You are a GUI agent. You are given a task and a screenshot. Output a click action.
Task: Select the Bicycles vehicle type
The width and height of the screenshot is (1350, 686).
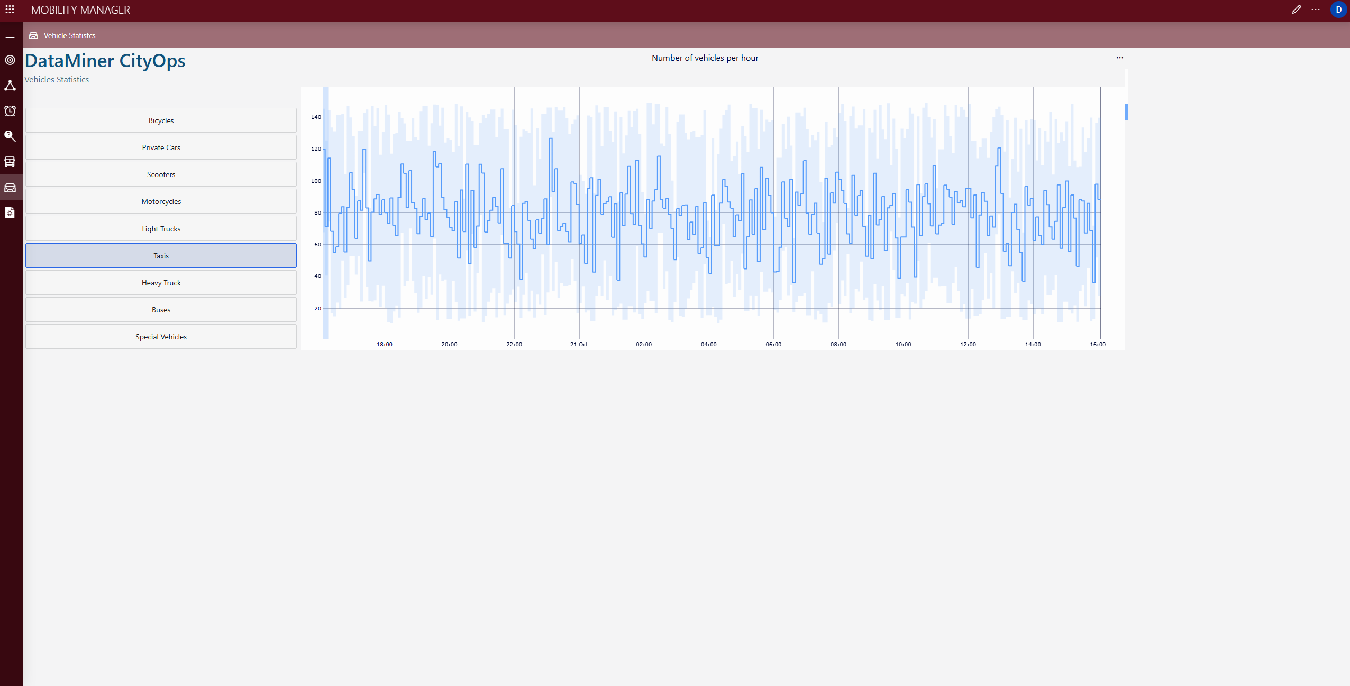tap(161, 120)
